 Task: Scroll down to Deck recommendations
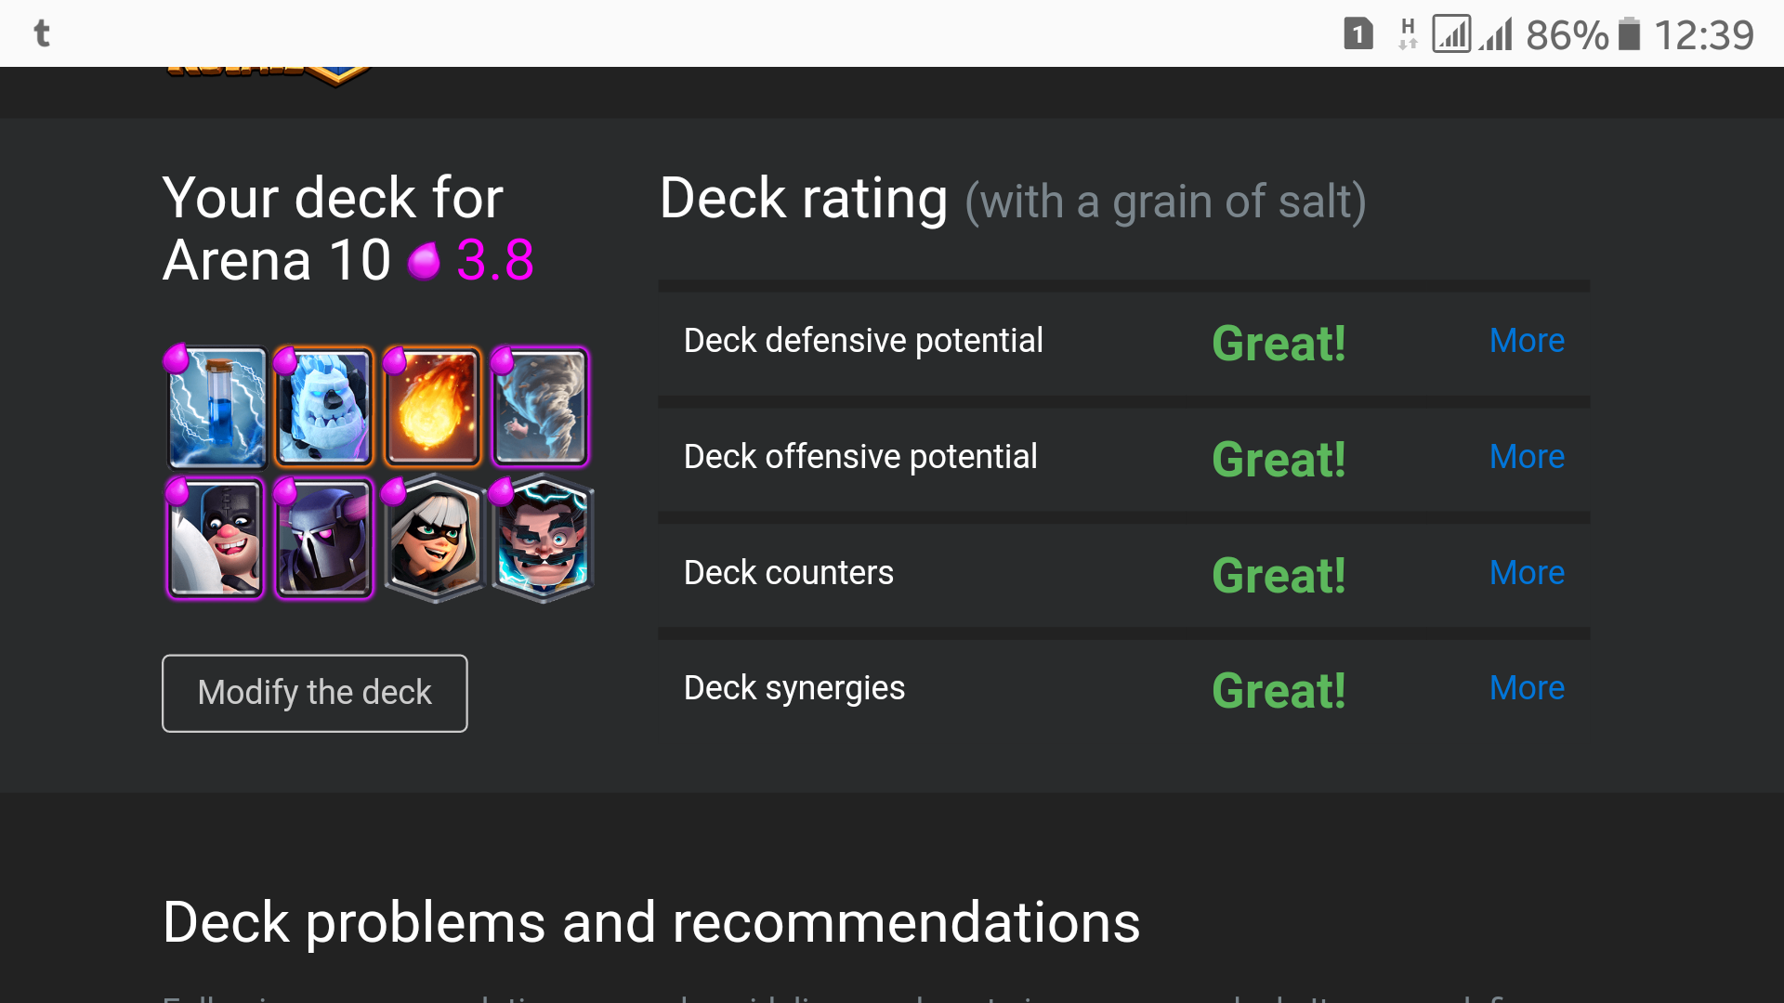650,921
